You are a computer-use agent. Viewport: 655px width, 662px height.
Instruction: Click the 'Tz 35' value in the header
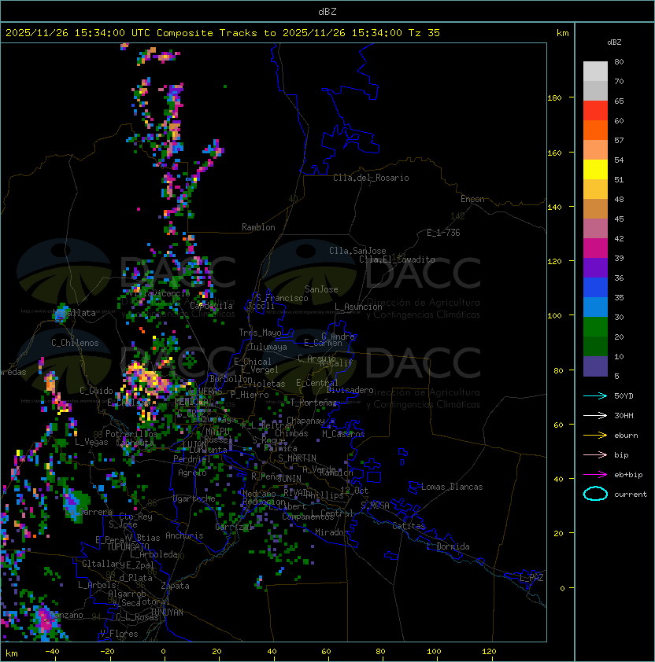(x=424, y=33)
